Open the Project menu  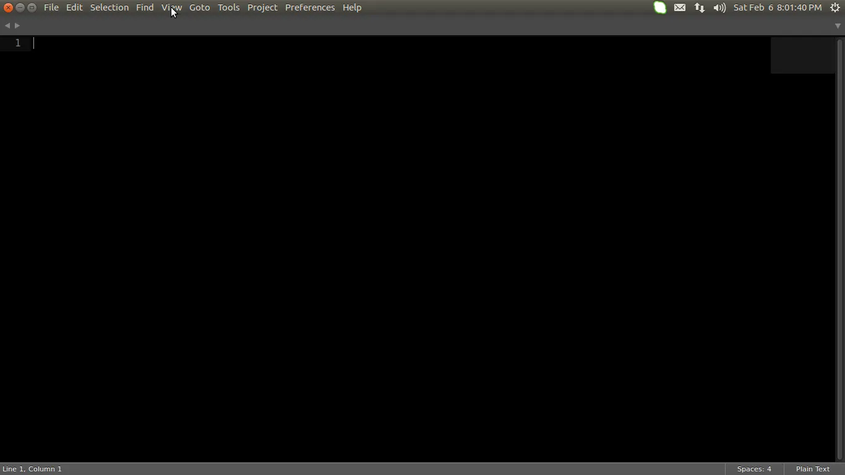coord(262,7)
